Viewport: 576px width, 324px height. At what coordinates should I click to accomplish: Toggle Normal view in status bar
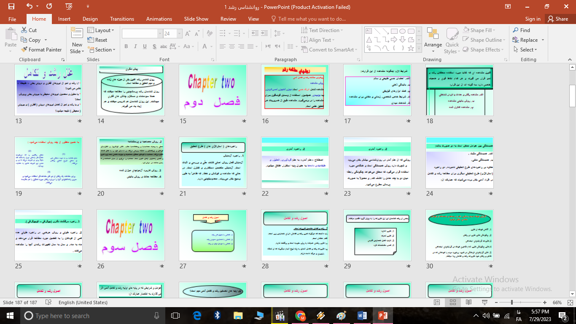coord(437,302)
